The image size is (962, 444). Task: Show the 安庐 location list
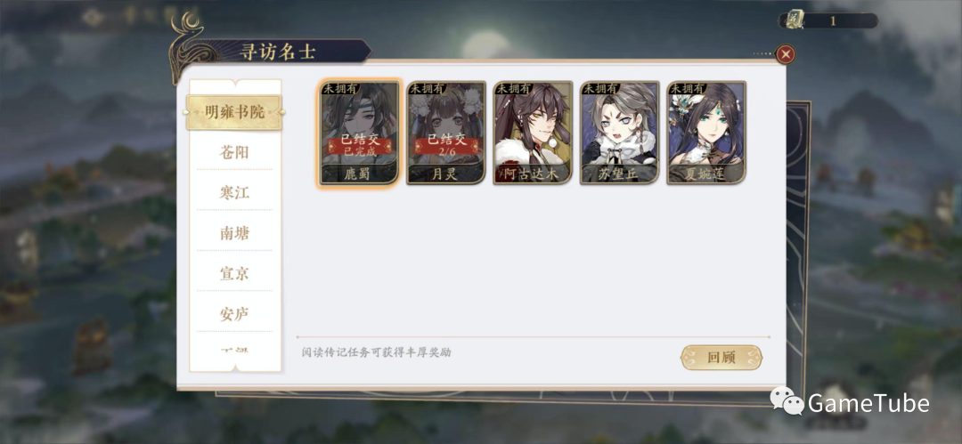point(235,314)
